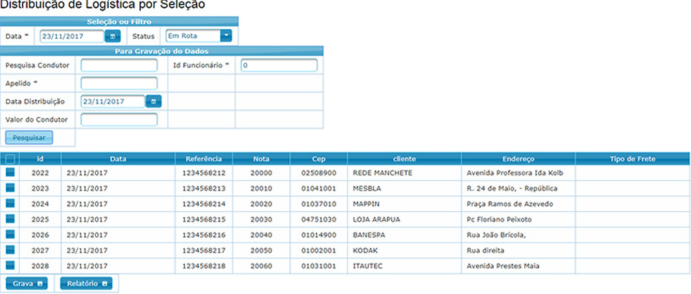Select the checkbox for row id 2023

10,188
